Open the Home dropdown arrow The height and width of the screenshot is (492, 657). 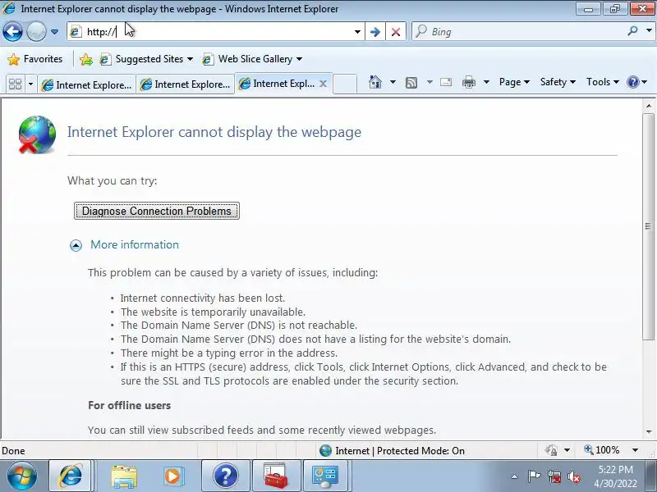pos(393,82)
